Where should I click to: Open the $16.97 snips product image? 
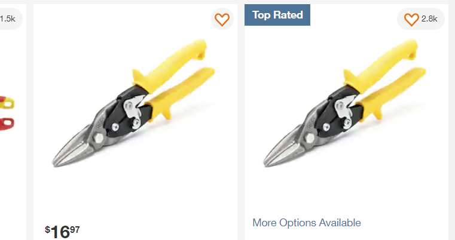pyautogui.click(x=135, y=107)
